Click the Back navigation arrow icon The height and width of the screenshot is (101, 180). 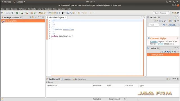(x=86, y=13)
